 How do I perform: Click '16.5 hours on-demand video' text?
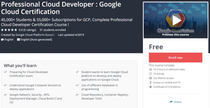coord(169,69)
